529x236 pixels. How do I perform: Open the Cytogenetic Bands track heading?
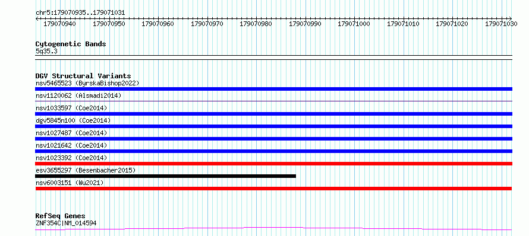[71, 44]
